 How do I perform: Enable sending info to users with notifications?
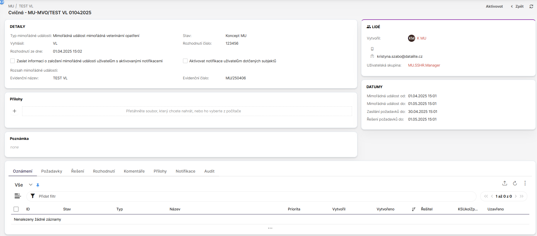click(13, 61)
